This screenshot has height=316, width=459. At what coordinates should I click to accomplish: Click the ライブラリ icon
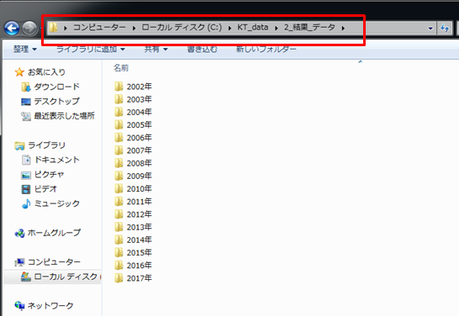pos(19,145)
